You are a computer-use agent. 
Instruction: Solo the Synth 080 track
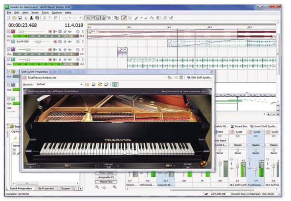(83, 41)
